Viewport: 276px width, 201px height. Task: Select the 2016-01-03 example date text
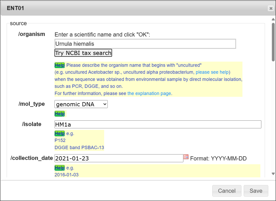pyautogui.click(x=66, y=175)
